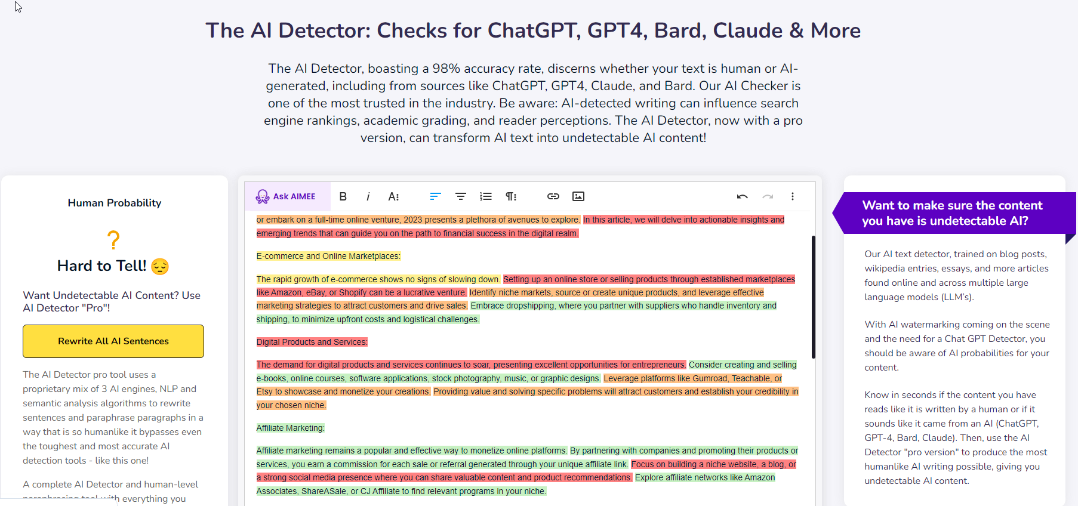Undo the last edit
This screenshot has height=506, width=1078.
tap(743, 196)
